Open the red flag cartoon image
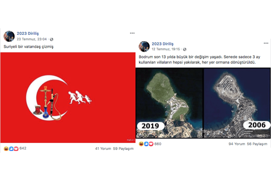Viewport: 271px width, 181px height. point(68,98)
